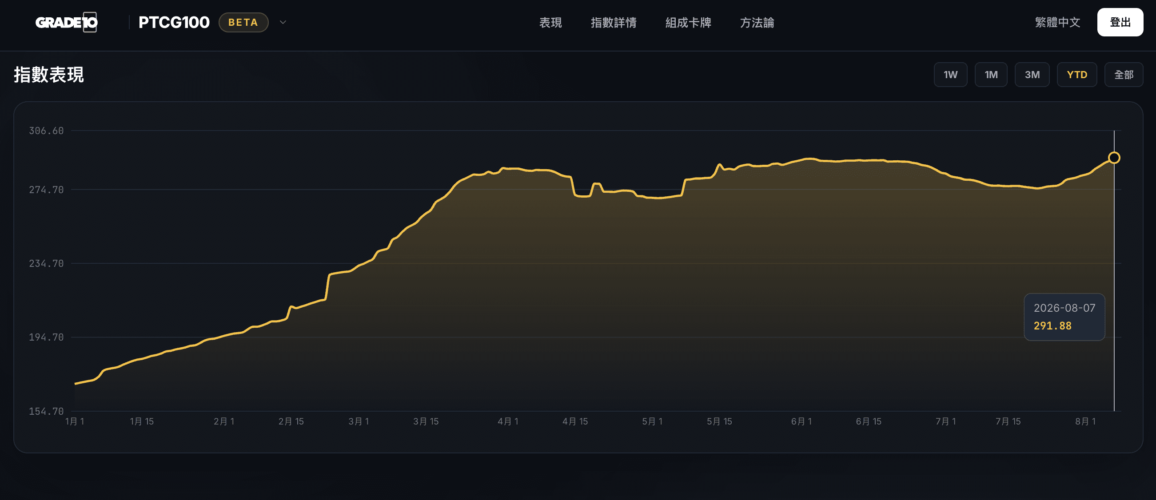The width and height of the screenshot is (1156, 500).
Task: Open the 組成卡牌 nav item
Action: point(688,22)
